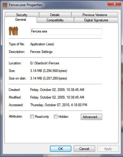Click the Application (.exe) file type text
The image size is (123, 157).
pos(42,44)
